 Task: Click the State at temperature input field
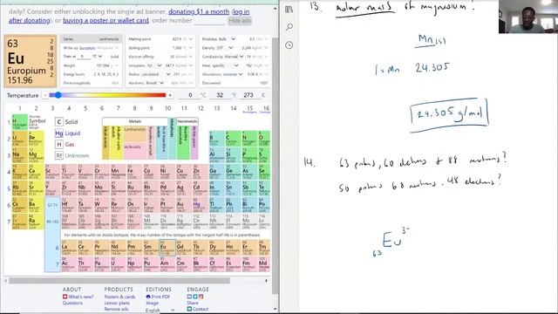point(84,57)
